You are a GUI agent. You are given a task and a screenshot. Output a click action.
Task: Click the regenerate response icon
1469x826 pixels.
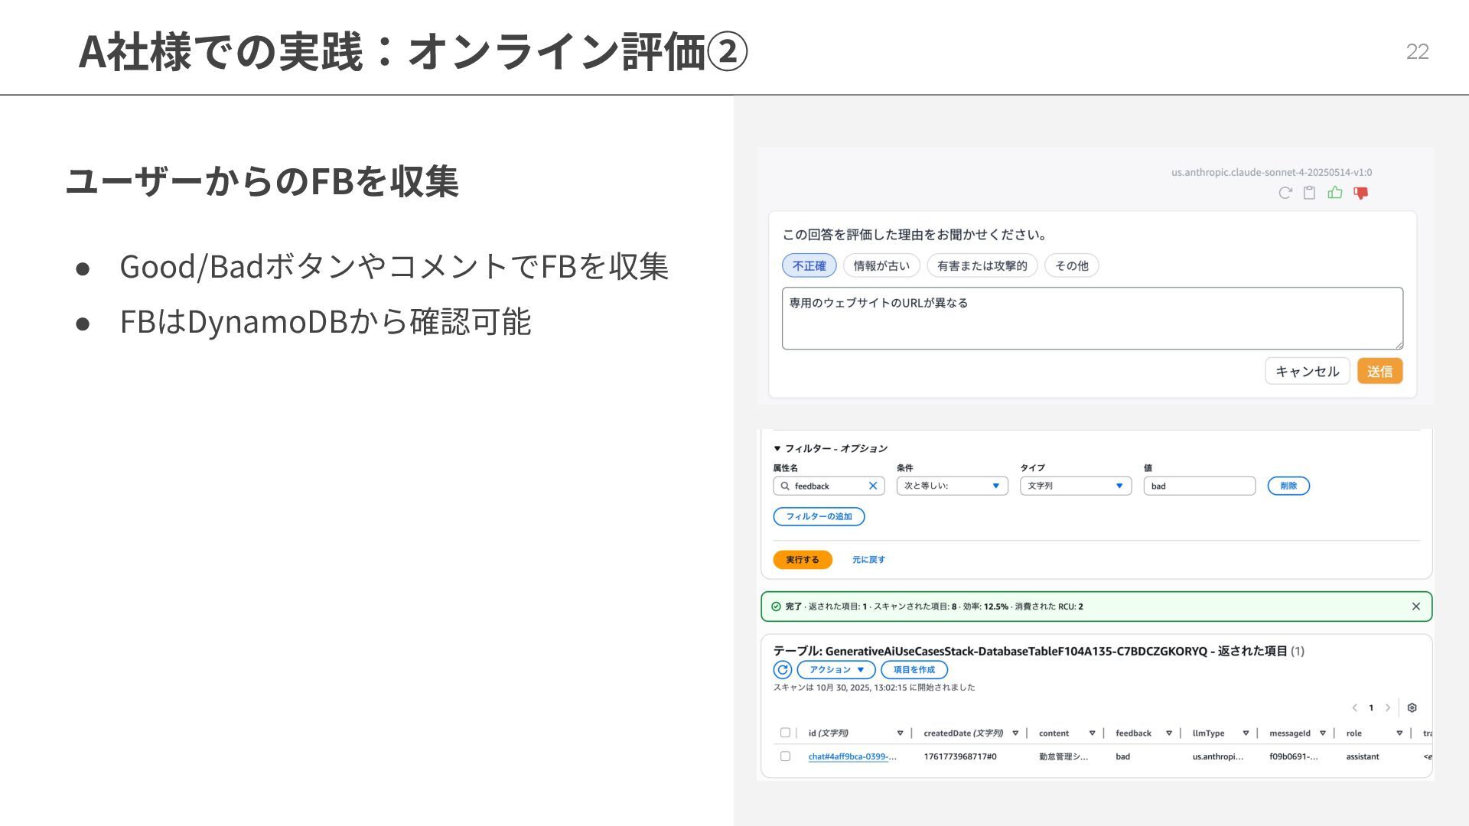click(x=1285, y=193)
